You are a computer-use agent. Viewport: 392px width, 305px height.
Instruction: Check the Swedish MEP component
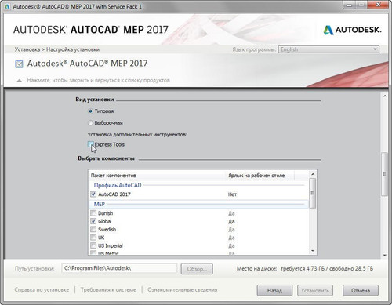click(x=93, y=229)
